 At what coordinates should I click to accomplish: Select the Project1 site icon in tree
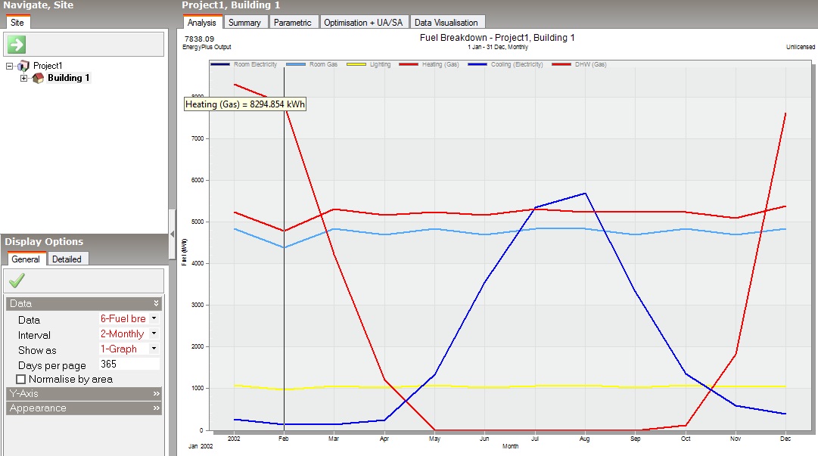pos(23,66)
